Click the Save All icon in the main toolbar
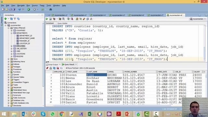Image resolution: width=208 pixels, height=117 pixels. coord(14,9)
